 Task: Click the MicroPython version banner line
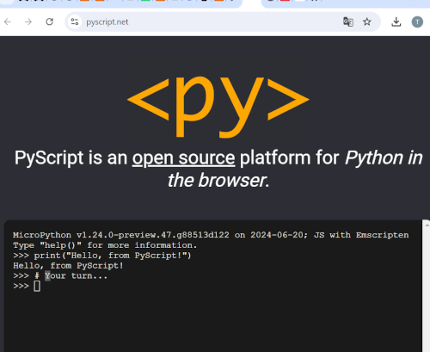[211, 235]
